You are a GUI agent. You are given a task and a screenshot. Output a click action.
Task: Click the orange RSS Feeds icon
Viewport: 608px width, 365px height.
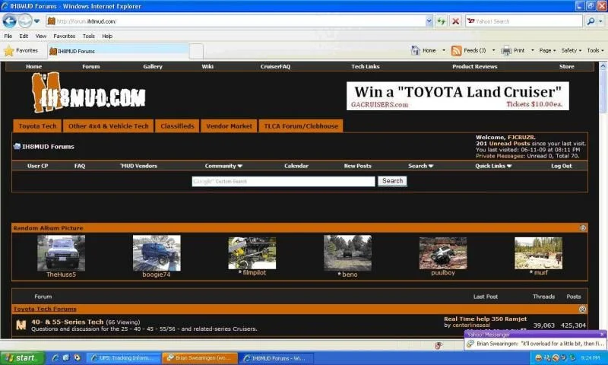(x=457, y=51)
